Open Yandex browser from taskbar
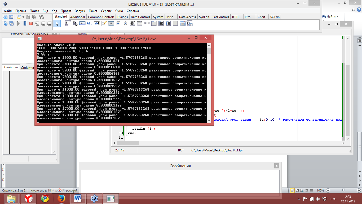Image resolution: width=362 pixels, height=204 pixels. pyautogui.click(x=29, y=199)
